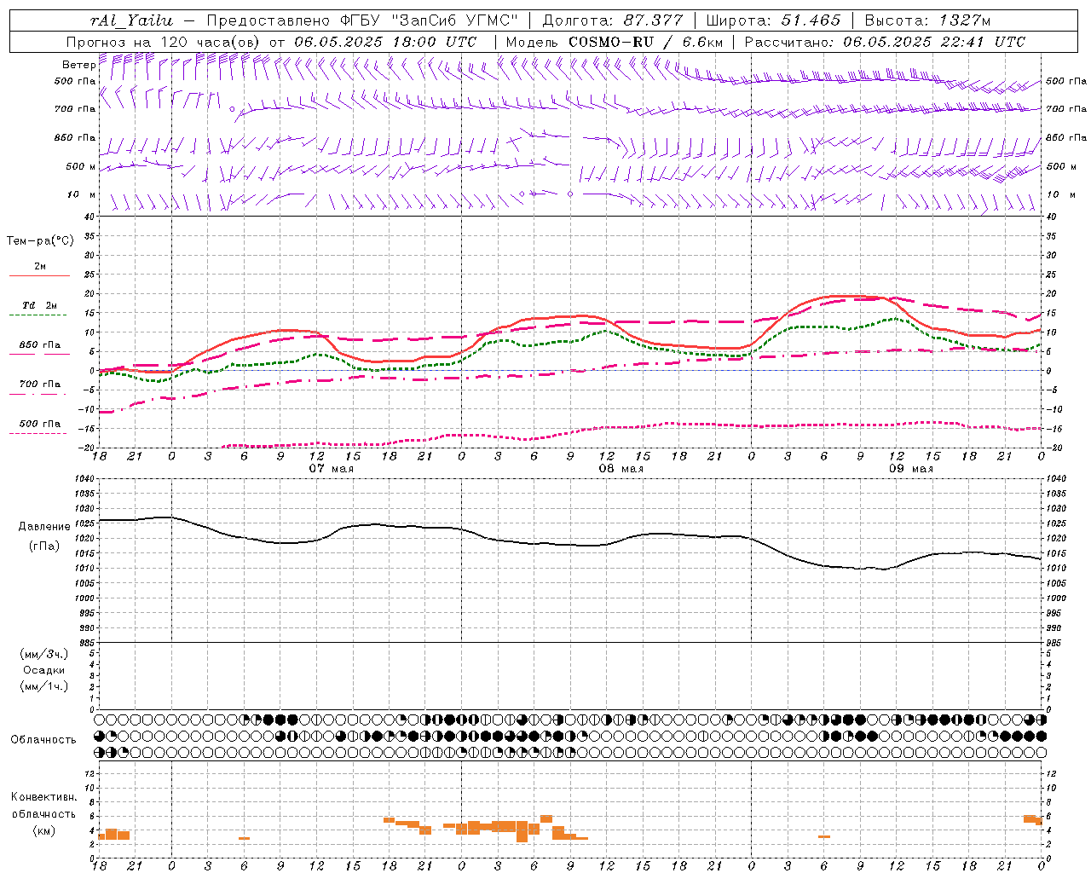Click the (гПа) unit label under Давление
Screen dimensions: 1091x873
click(x=44, y=546)
